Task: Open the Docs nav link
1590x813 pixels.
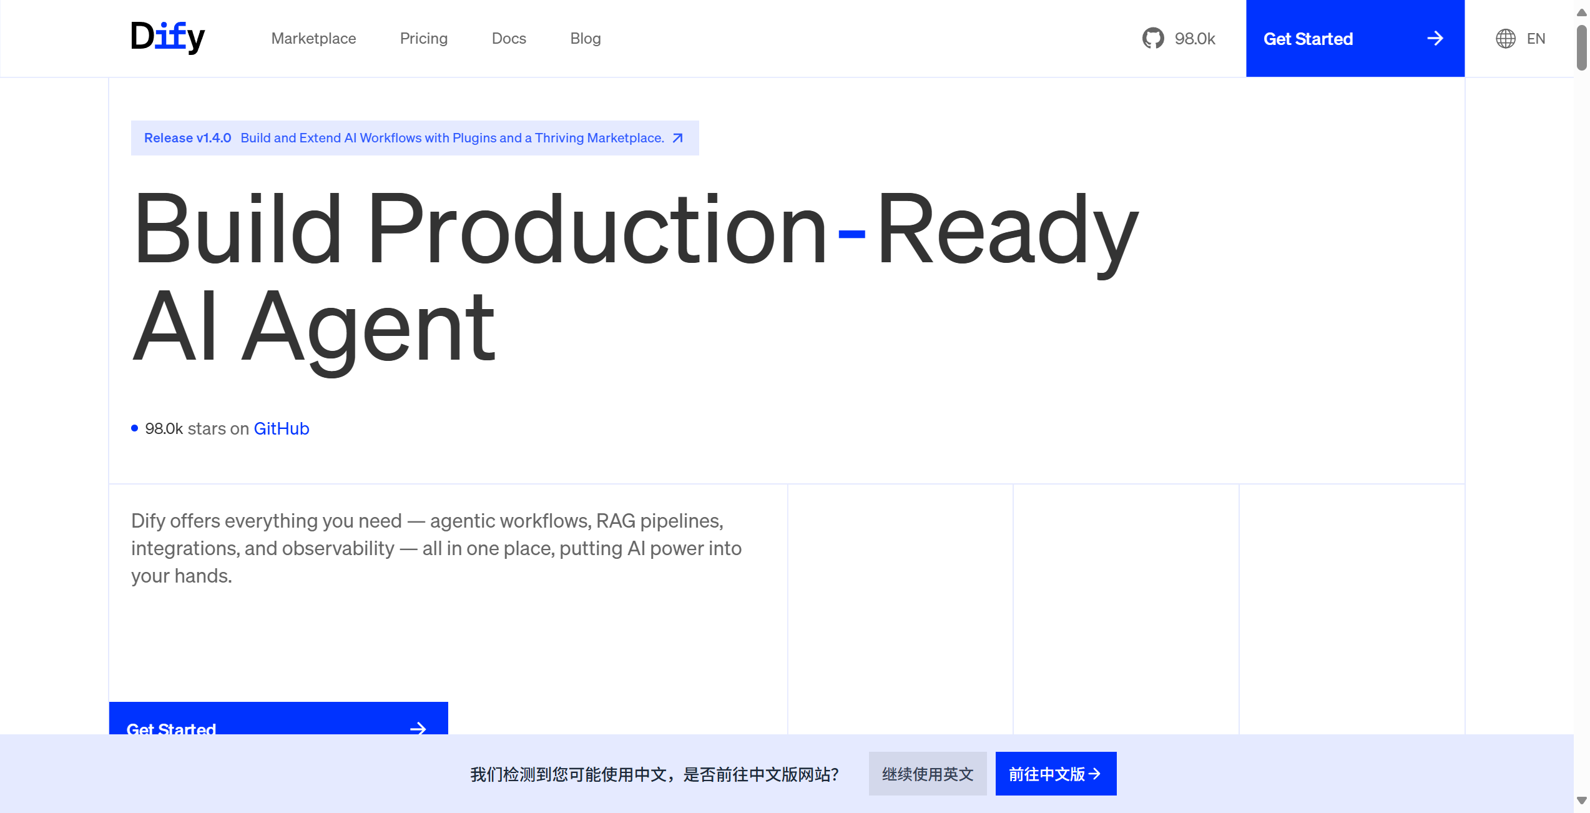Action: (508, 39)
